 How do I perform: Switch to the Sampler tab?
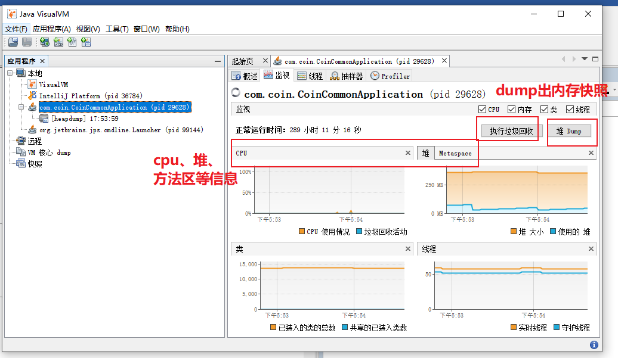coord(347,76)
